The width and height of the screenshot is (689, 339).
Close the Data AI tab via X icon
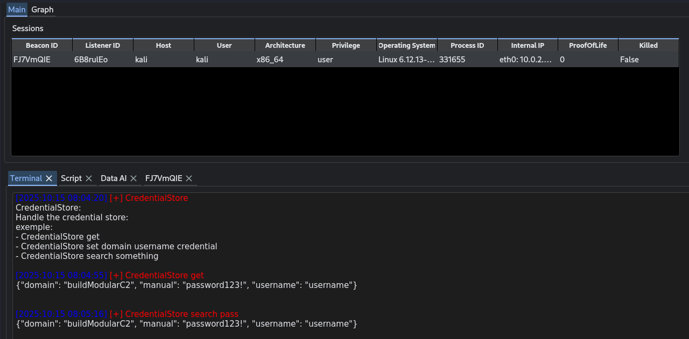(133, 178)
